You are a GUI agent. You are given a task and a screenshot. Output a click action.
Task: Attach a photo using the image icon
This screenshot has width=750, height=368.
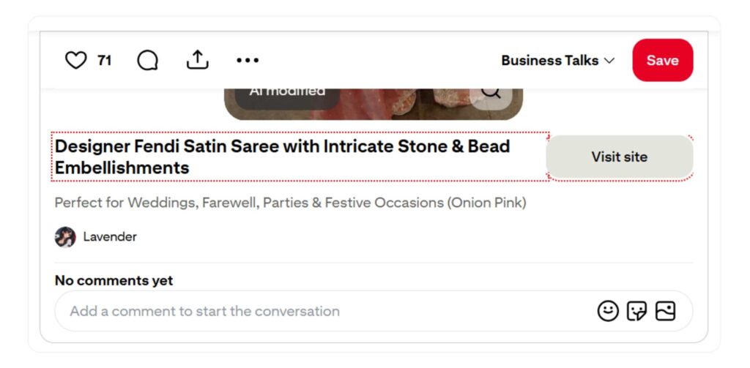(x=665, y=311)
